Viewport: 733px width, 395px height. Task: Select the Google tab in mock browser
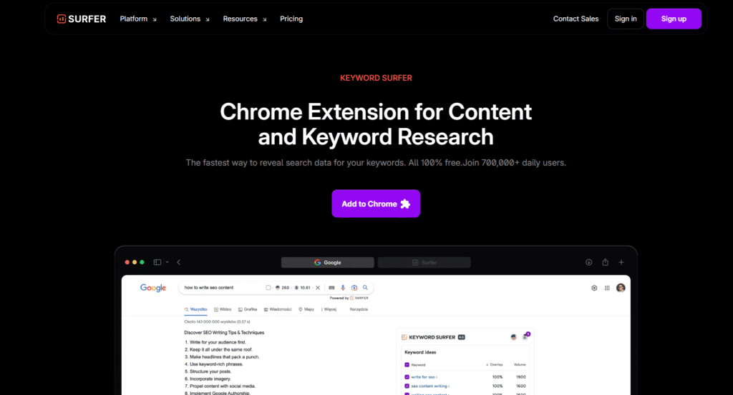point(327,263)
